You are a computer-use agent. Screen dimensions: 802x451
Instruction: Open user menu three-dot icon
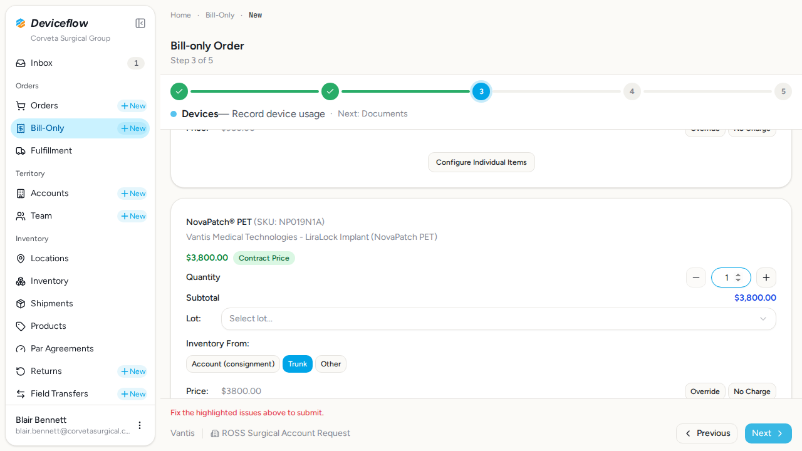point(140,425)
